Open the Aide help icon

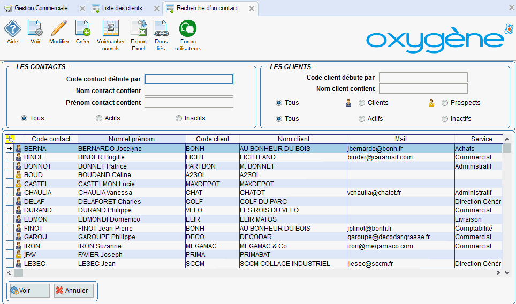12,28
